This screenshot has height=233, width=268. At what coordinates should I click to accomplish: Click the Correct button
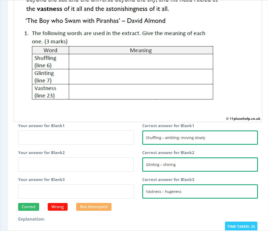point(29,207)
